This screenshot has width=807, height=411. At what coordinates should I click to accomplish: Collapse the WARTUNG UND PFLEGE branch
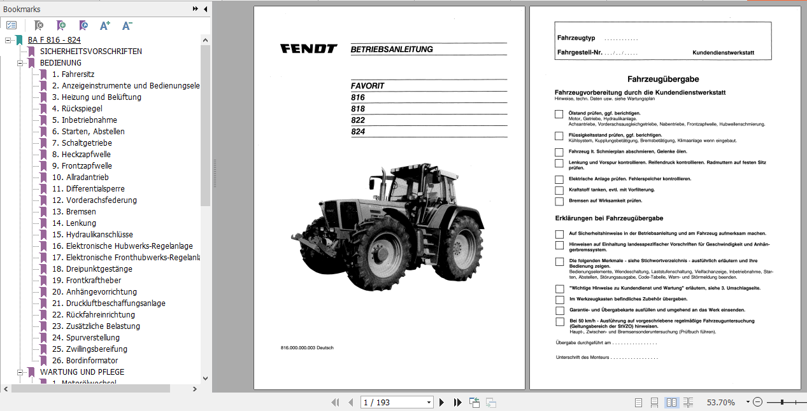[x=20, y=372]
